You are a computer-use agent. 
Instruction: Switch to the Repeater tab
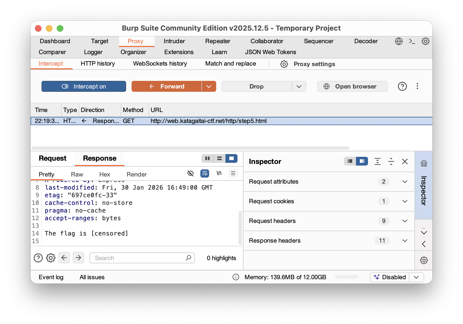[218, 41]
